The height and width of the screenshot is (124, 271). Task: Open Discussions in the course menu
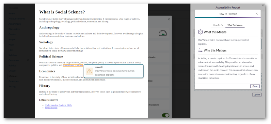coord(14,29)
